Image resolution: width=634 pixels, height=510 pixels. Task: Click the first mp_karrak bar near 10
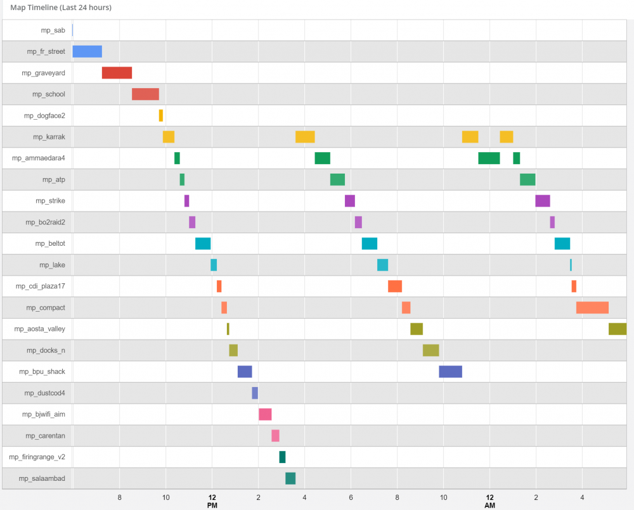(169, 137)
